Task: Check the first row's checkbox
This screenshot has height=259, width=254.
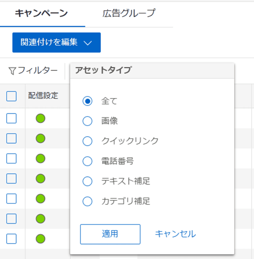Action: [x=11, y=118]
